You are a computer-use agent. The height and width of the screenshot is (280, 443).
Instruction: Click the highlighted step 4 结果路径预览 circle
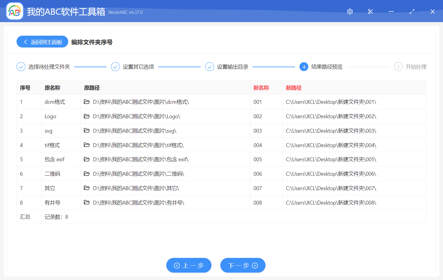coord(304,67)
